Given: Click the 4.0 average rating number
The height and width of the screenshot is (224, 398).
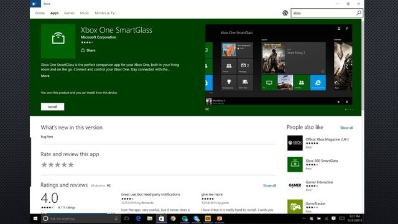Looking at the screenshot, I should tap(50, 198).
